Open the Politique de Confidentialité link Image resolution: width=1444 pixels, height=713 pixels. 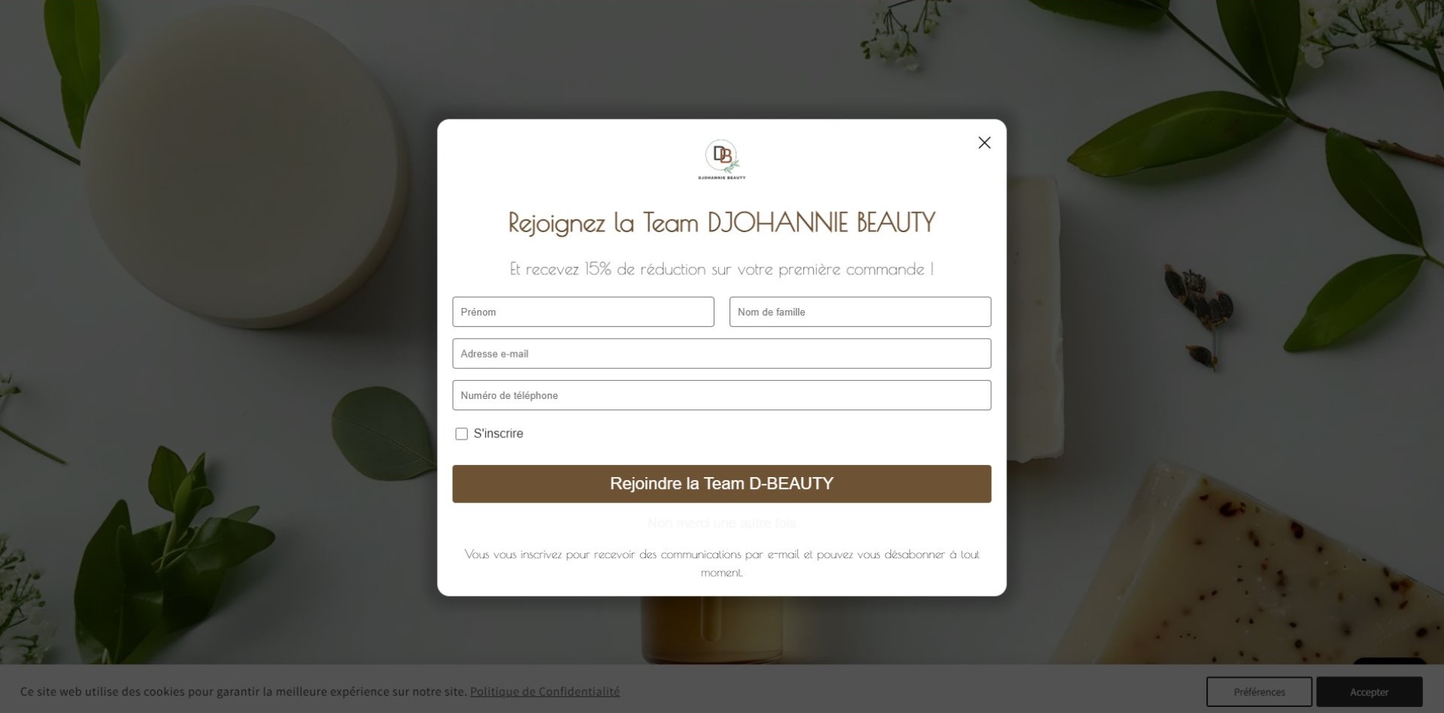pos(545,691)
